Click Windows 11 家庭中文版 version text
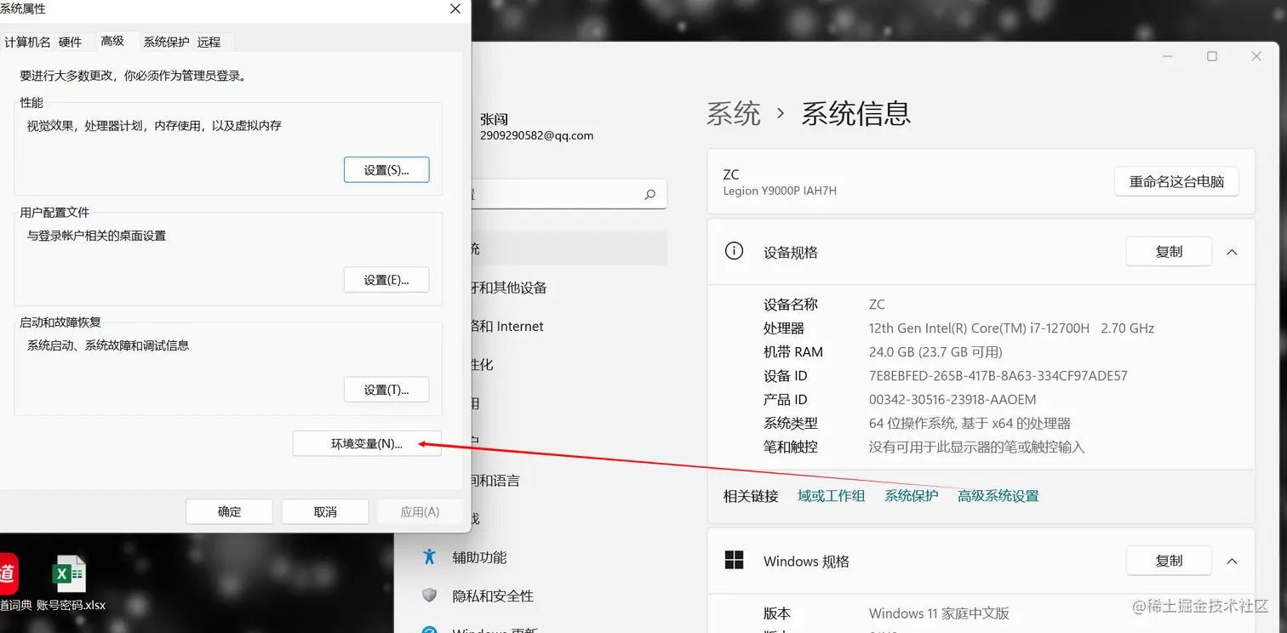 939,613
